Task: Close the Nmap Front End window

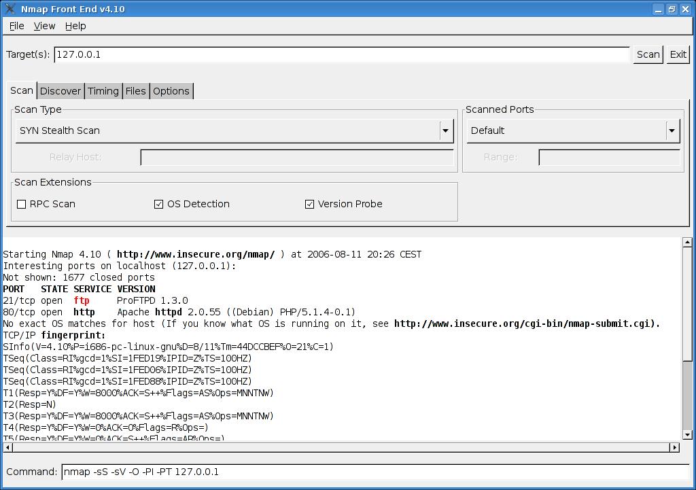Action: click(x=685, y=9)
